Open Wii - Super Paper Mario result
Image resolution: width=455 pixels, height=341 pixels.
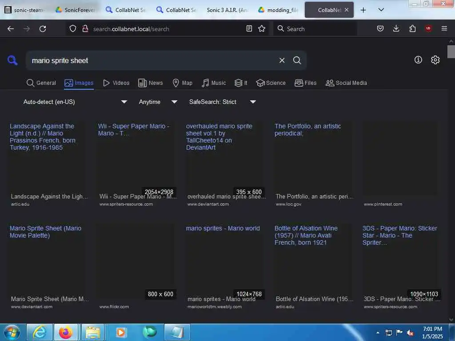point(137,164)
